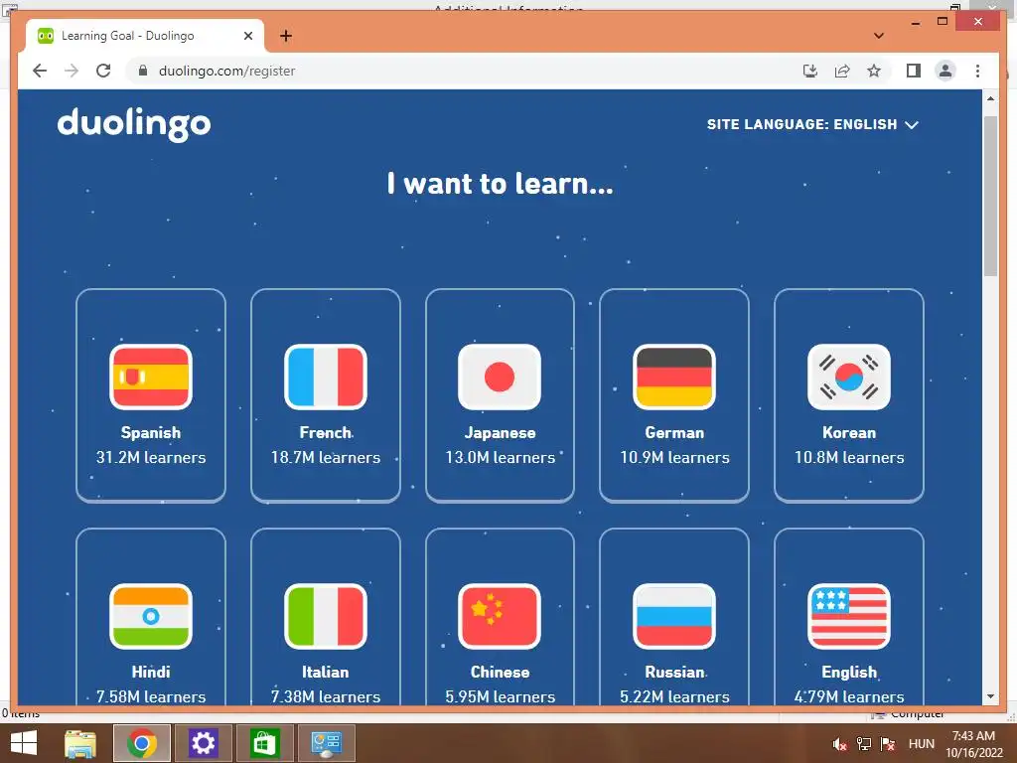The image size is (1017, 763).
Task: Open the taskbar clock showing 7:43 AM
Action: click(973, 744)
